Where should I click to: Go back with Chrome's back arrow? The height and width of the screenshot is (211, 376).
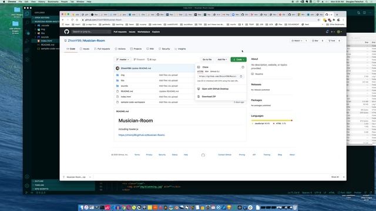(x=63, y=20)
